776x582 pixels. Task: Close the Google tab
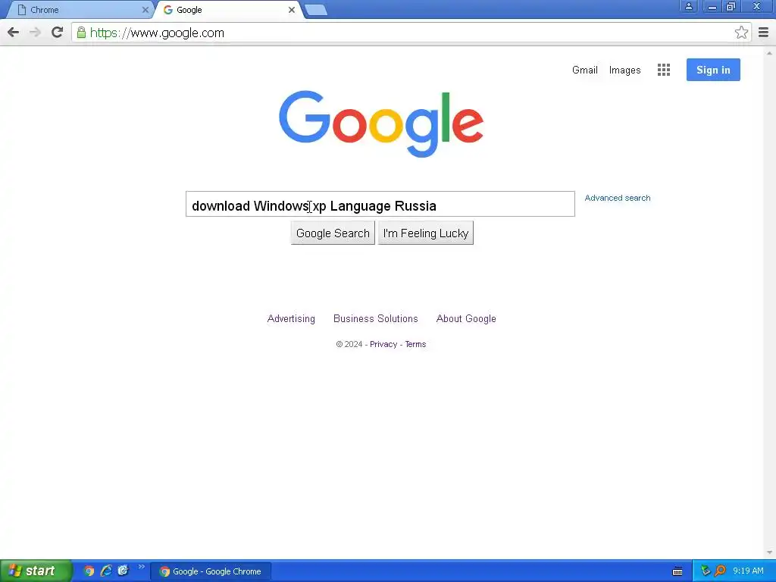(292, 9)
